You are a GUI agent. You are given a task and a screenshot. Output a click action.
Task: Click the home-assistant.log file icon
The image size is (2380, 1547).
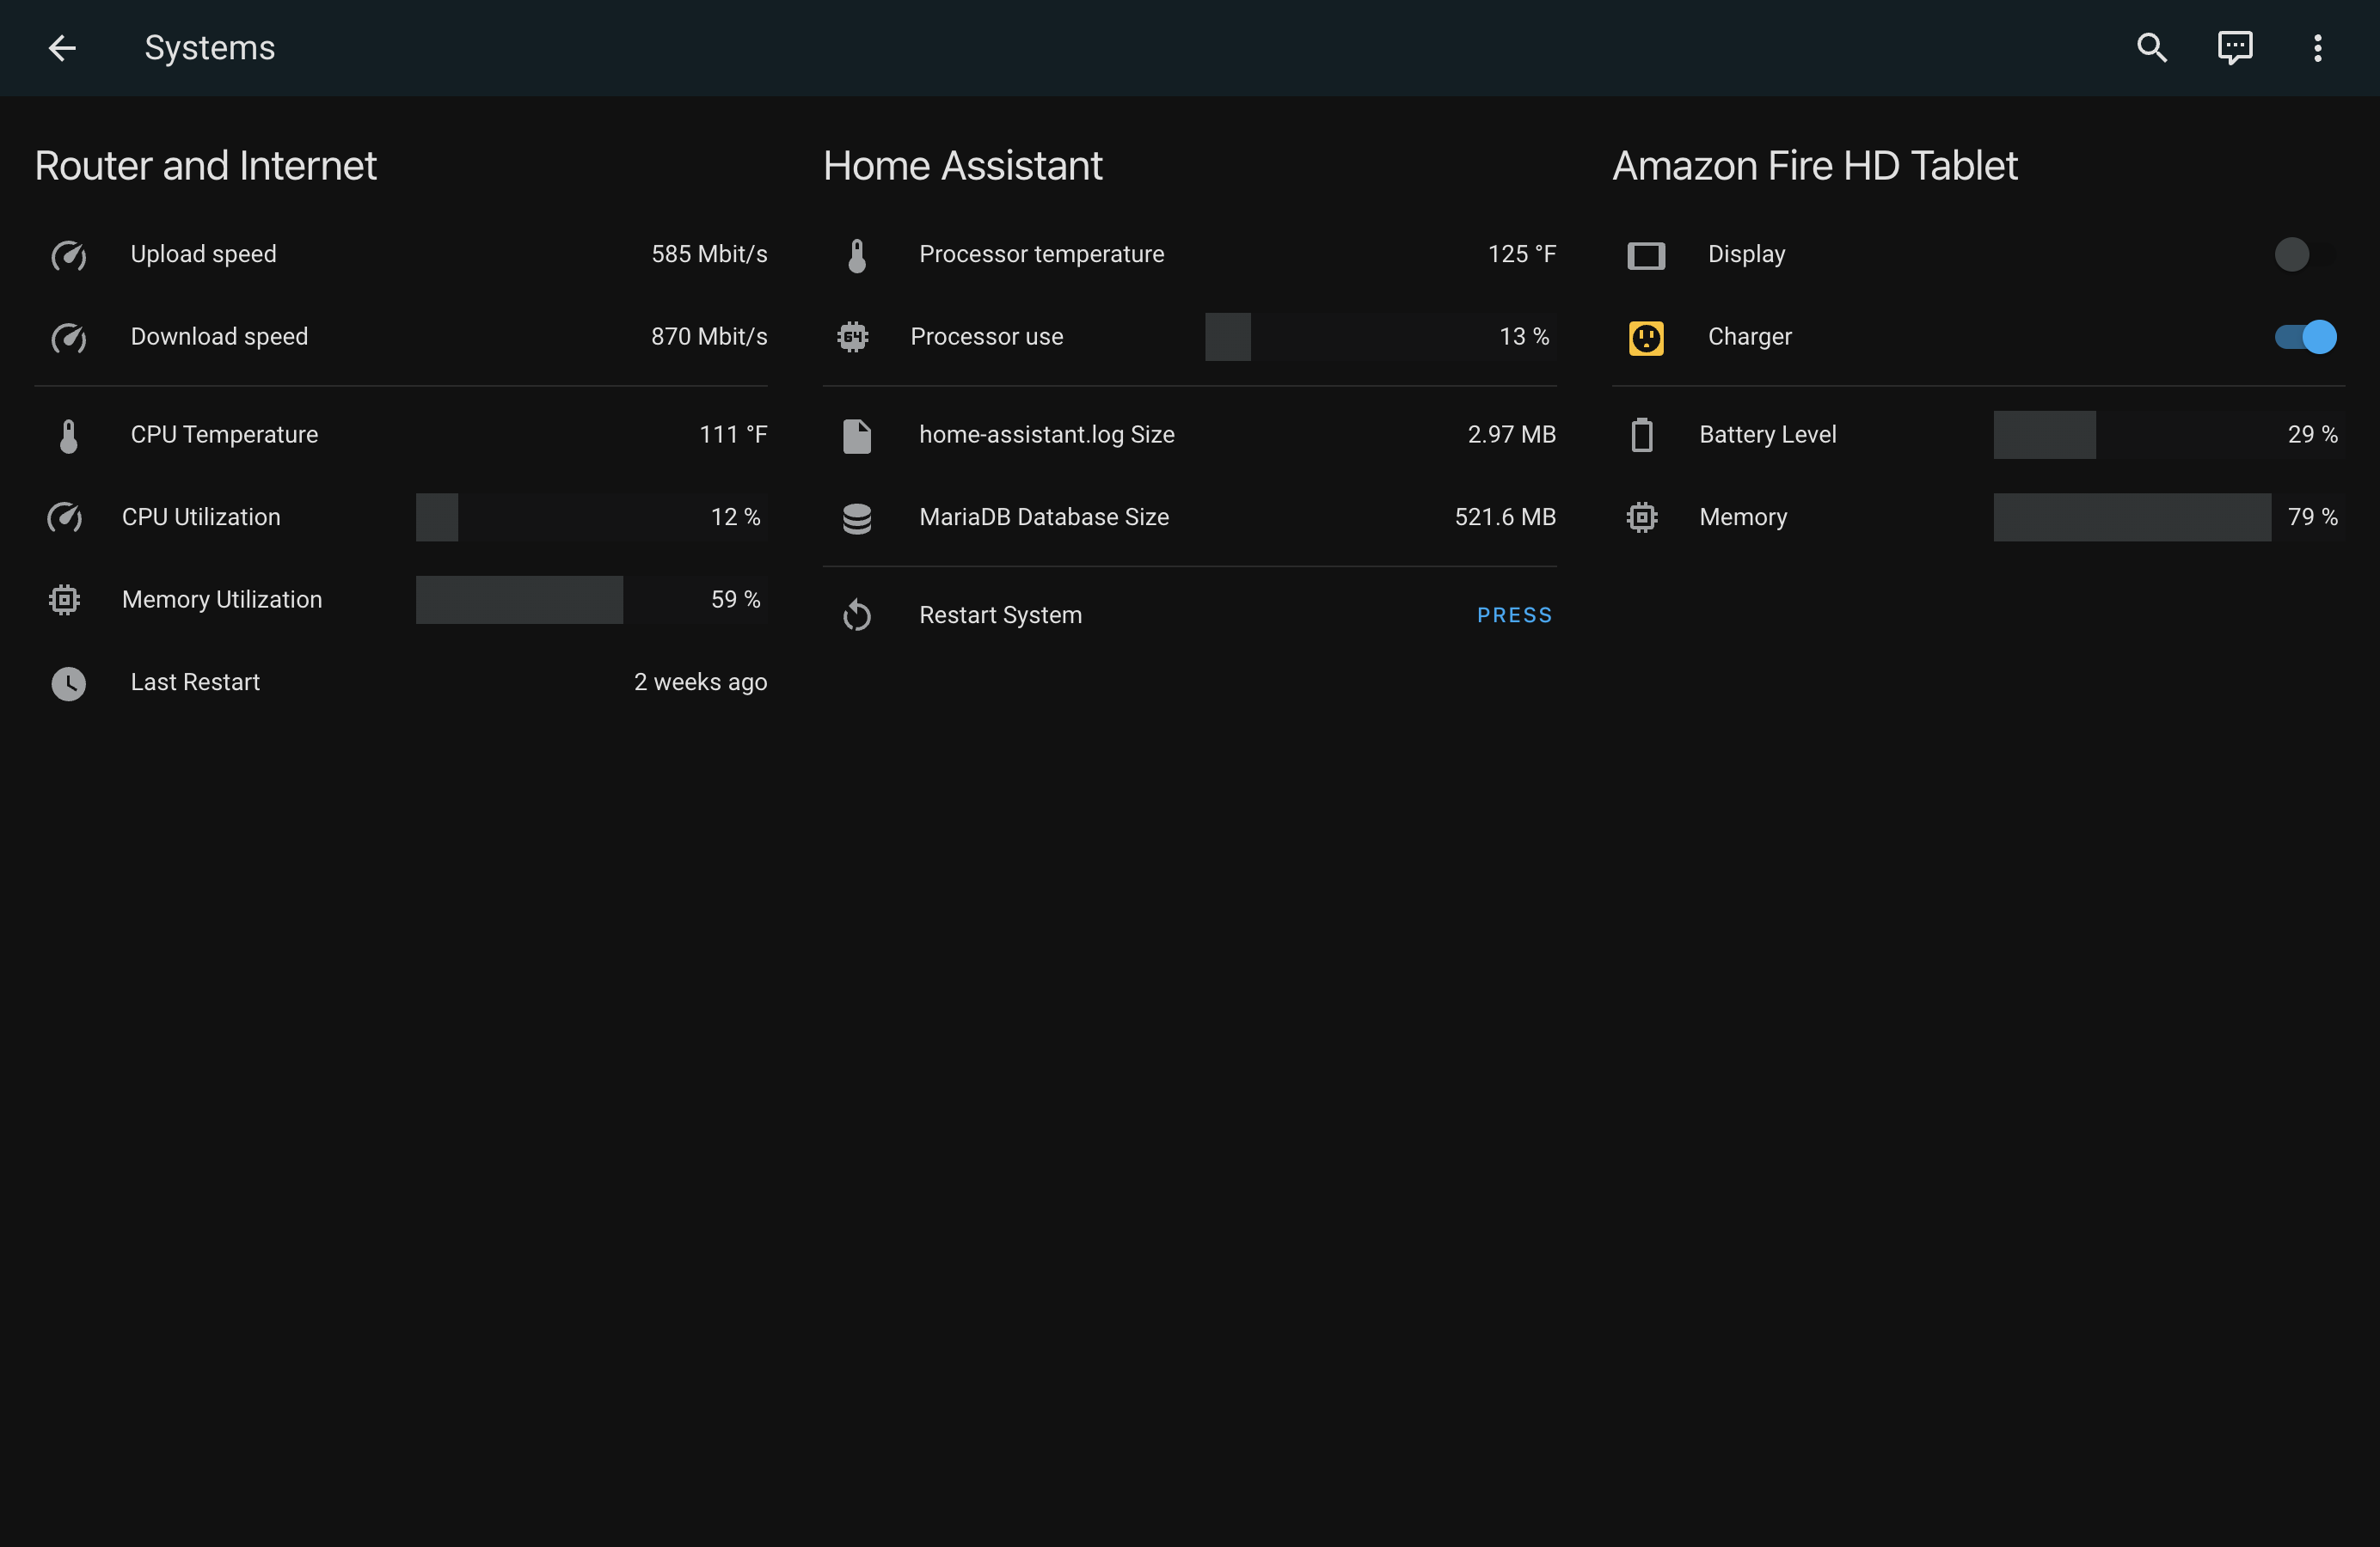click(857, 436)
